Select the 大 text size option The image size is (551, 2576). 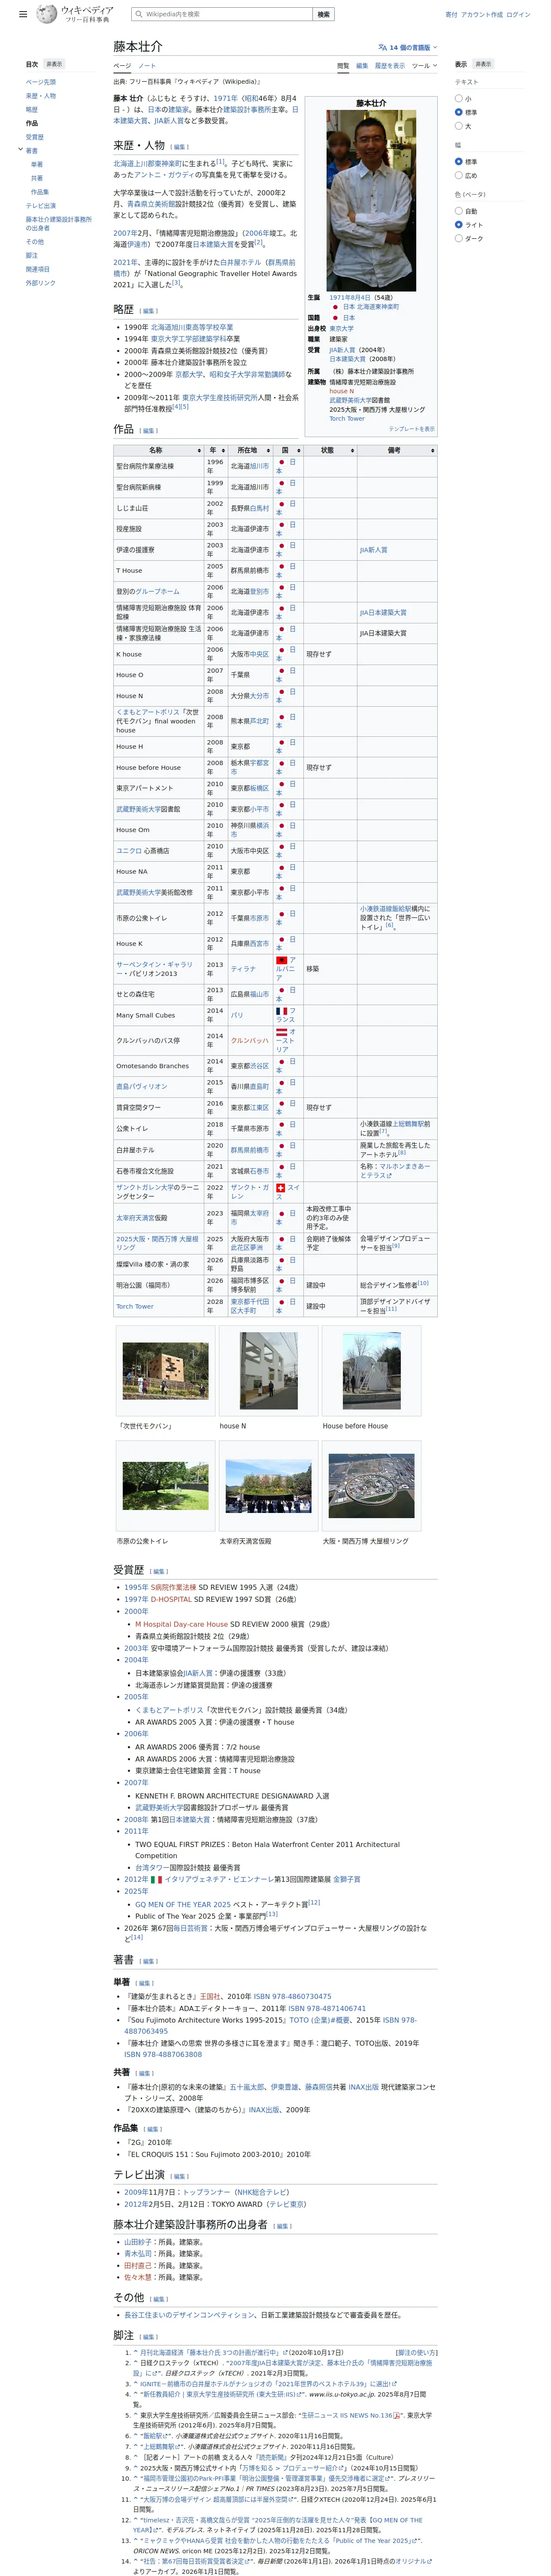tap(459, 126)
